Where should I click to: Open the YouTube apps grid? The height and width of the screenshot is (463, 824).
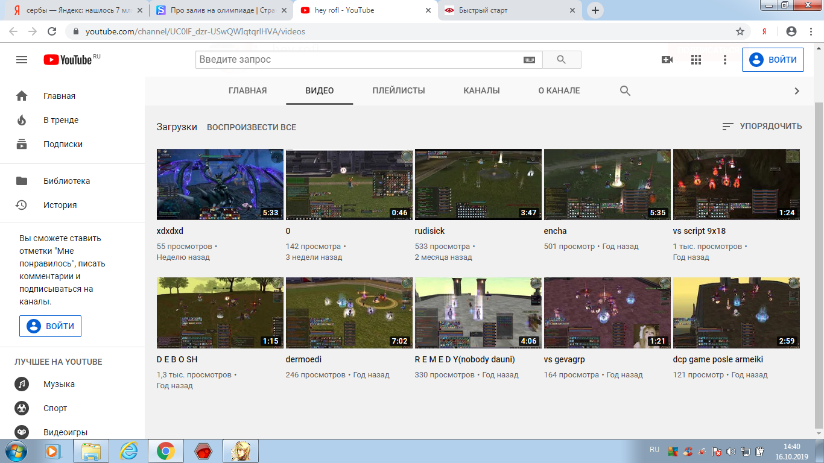(696, 60)
